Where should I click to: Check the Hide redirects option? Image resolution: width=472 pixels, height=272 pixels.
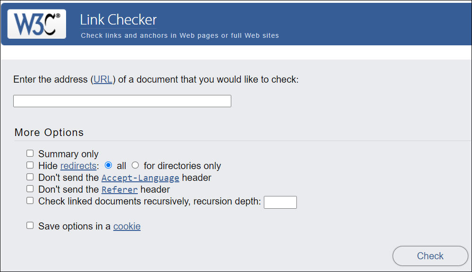(30, 165)
